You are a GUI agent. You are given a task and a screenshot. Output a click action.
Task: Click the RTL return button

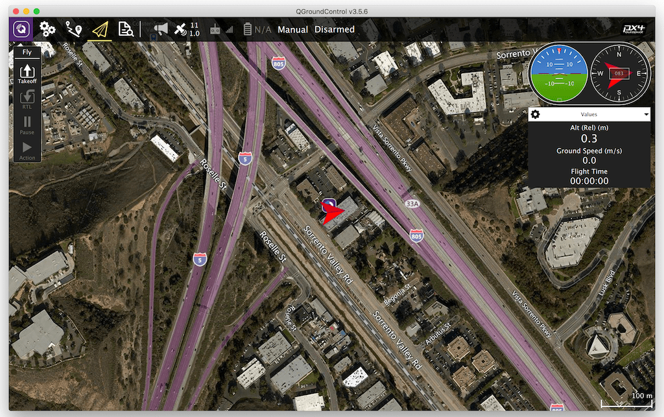(27, 99)
